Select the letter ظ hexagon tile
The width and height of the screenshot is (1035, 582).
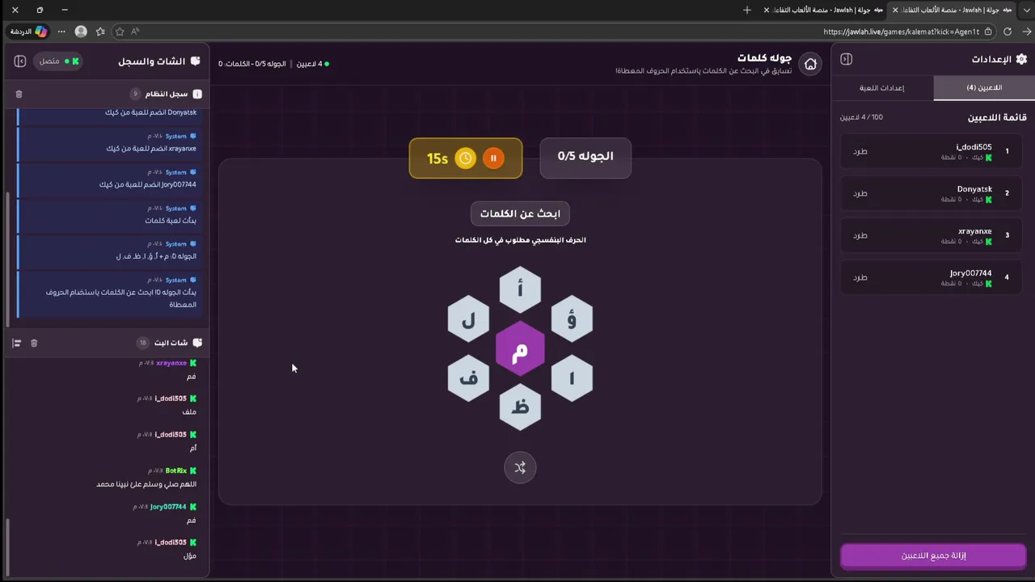(520, 407)
